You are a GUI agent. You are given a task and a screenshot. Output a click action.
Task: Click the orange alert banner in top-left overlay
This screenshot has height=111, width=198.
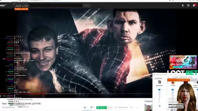(21, 9)
